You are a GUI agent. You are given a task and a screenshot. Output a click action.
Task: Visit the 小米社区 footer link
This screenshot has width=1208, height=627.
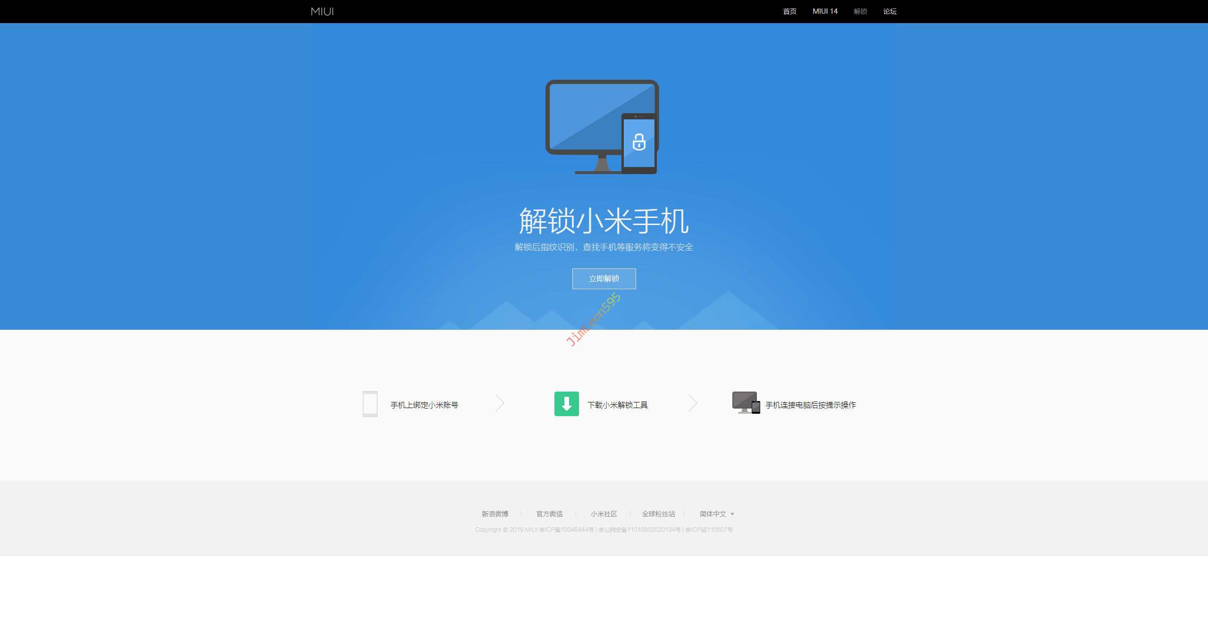pos(604,514)
